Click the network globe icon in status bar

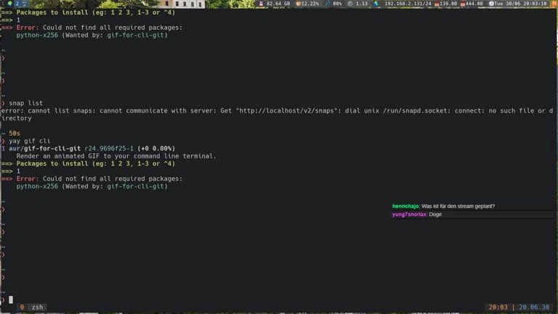[376, 4]
